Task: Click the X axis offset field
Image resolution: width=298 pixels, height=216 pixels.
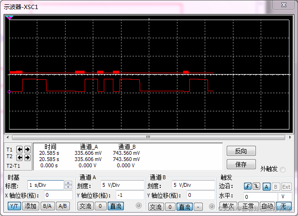Action: pos(58,195)
